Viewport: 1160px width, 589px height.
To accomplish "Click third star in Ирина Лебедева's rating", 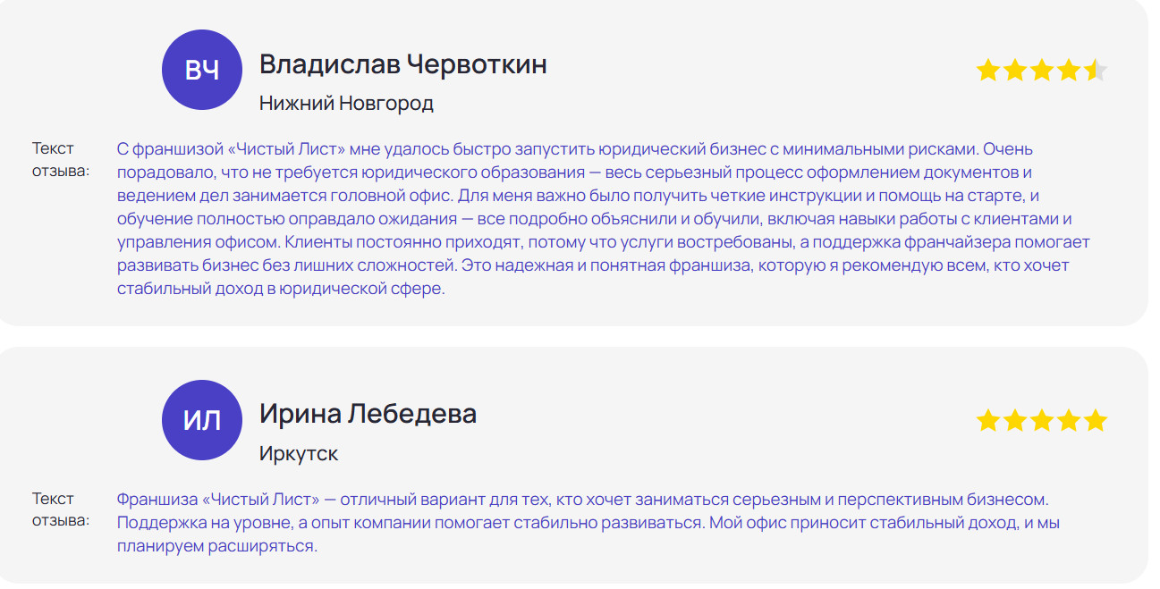I will point(1042,420).
